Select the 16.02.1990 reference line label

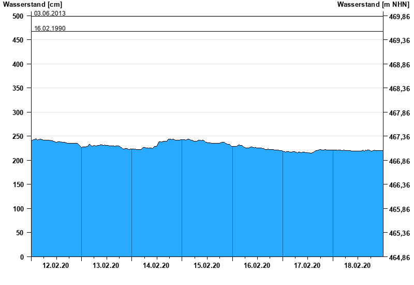click(x=50, y=28)
